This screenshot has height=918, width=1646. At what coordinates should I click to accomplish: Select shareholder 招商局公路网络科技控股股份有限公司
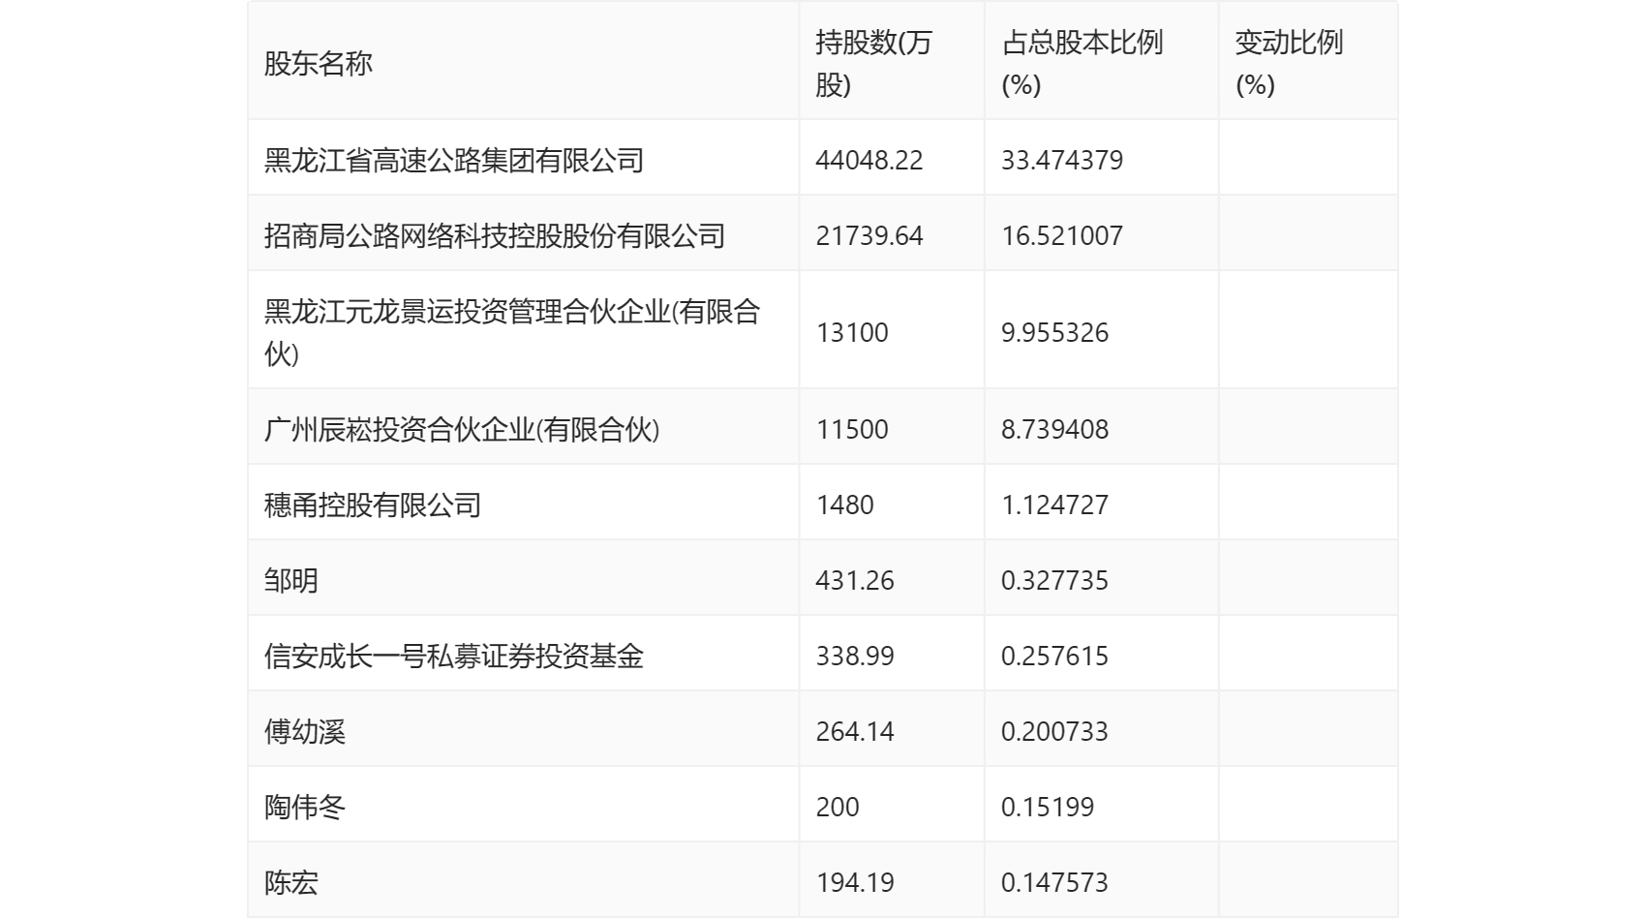pos(495,235)
